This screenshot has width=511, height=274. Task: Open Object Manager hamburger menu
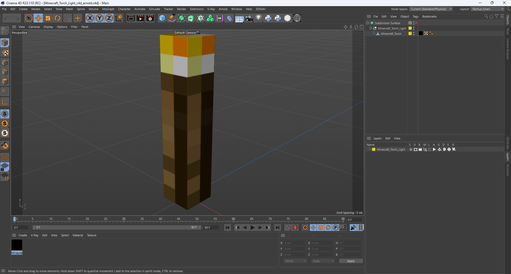(369, 16)
